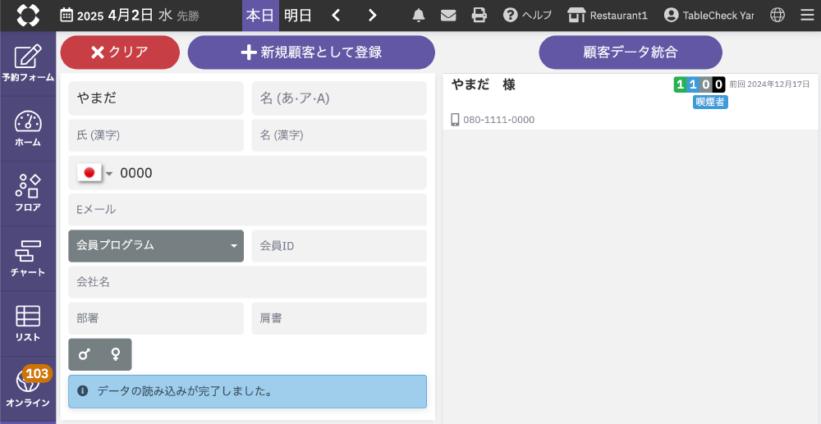The image size is (821, 424).
Task: Open フロア view in sidebar
Action: 28,194
